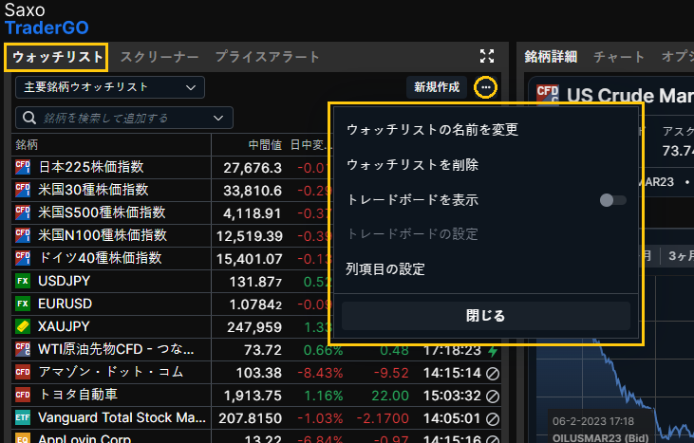Click the price 4,118.91 for 米国S500種
The height and width of the screenshot is (443, 694).
252,213
